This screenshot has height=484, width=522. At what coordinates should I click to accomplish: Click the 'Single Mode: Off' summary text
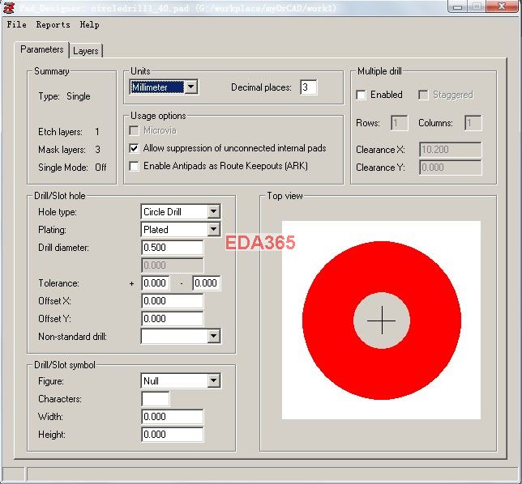click(x=72, y=168)
